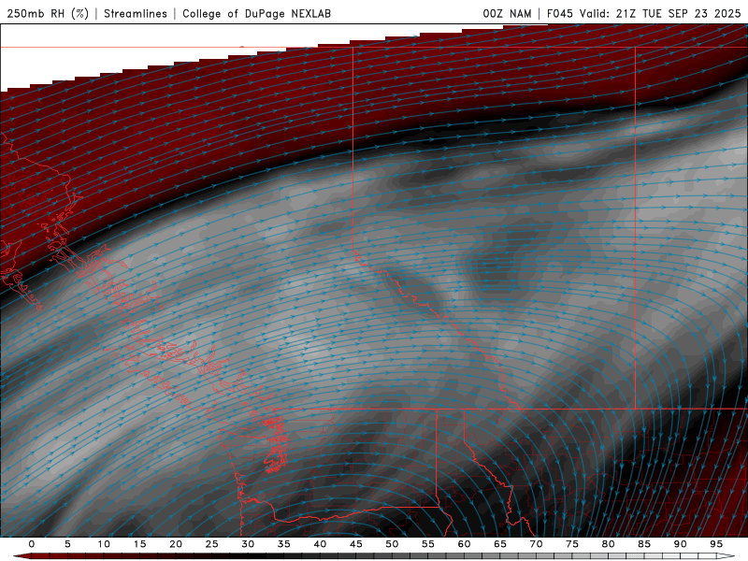Select the "10" value on the color scale

(x=104, y=544)
